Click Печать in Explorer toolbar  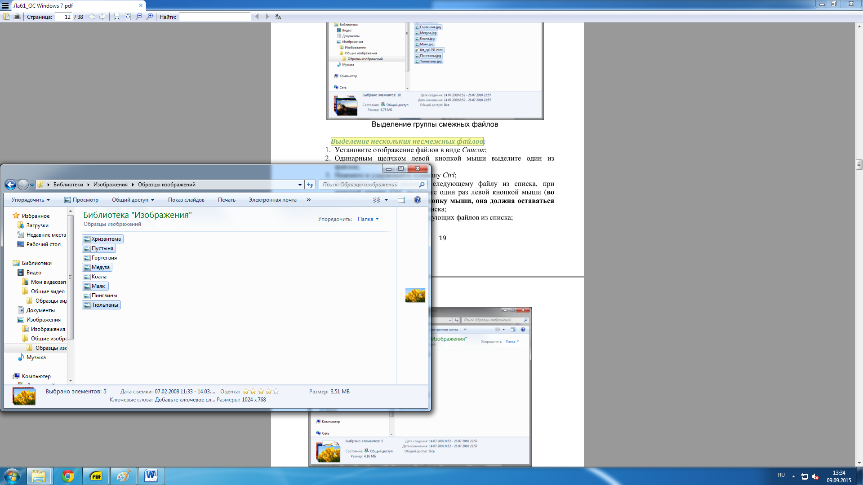click(227, 200)
